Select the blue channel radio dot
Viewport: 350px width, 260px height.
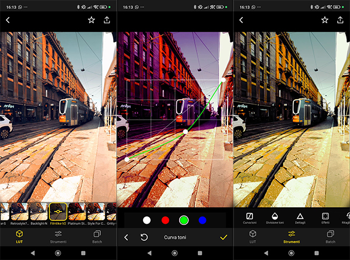pos(202,220)
